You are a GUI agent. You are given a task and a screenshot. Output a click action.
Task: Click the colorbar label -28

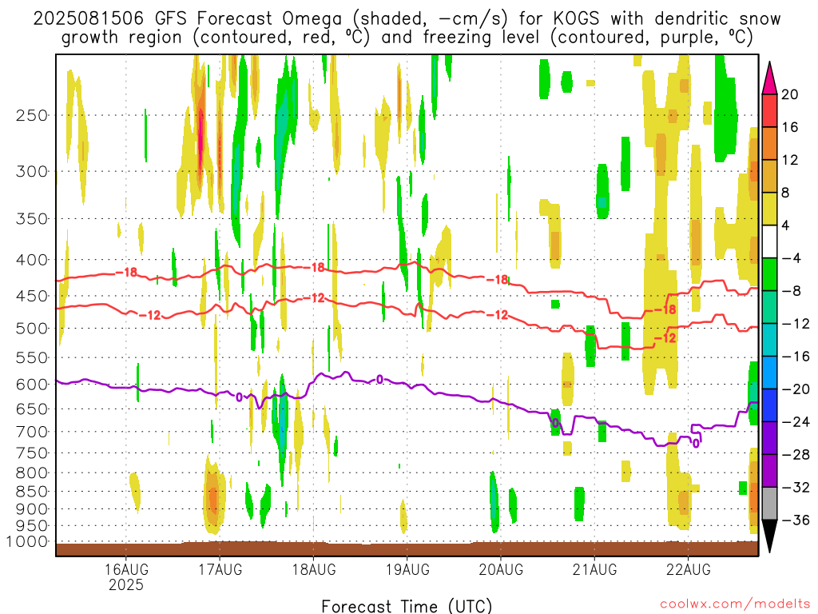click(x=796, y=455)
